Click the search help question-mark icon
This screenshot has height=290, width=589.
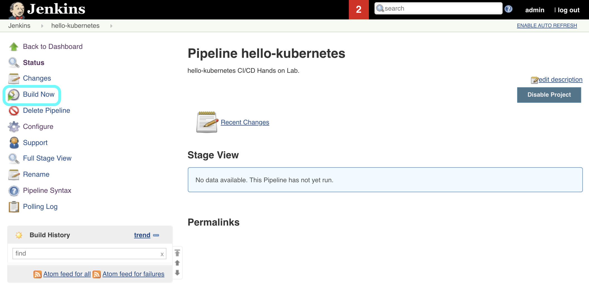[508, 9]
